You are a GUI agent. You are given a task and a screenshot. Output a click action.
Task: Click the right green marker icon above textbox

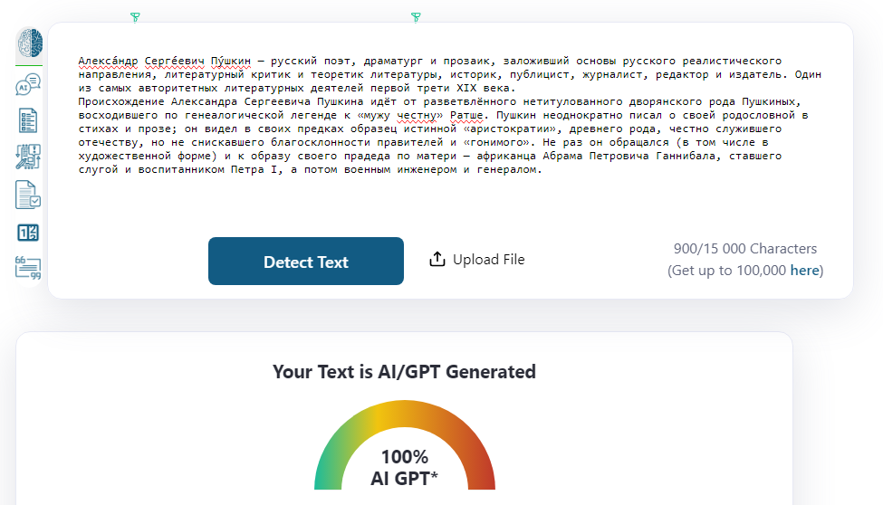click(416, 17)
